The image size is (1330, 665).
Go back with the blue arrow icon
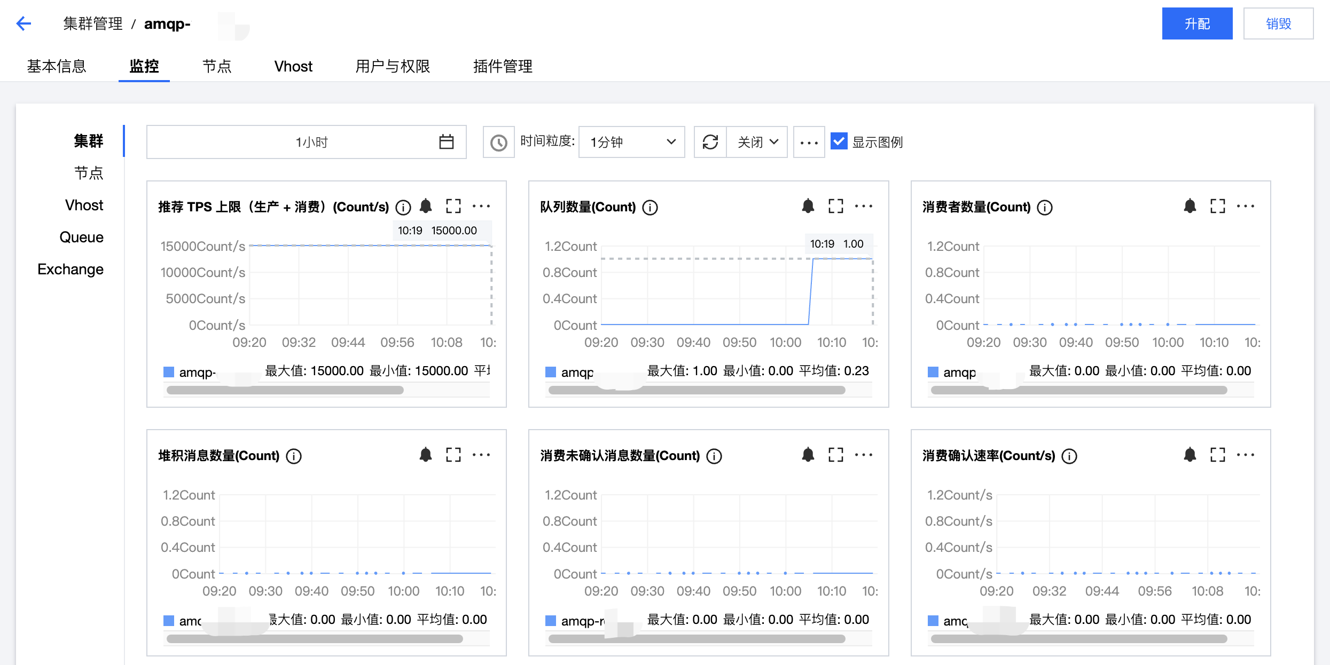[24, 23]
